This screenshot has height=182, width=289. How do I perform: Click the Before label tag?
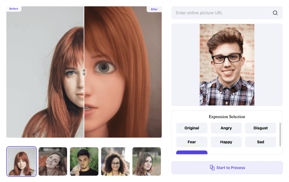pos(14,9)
